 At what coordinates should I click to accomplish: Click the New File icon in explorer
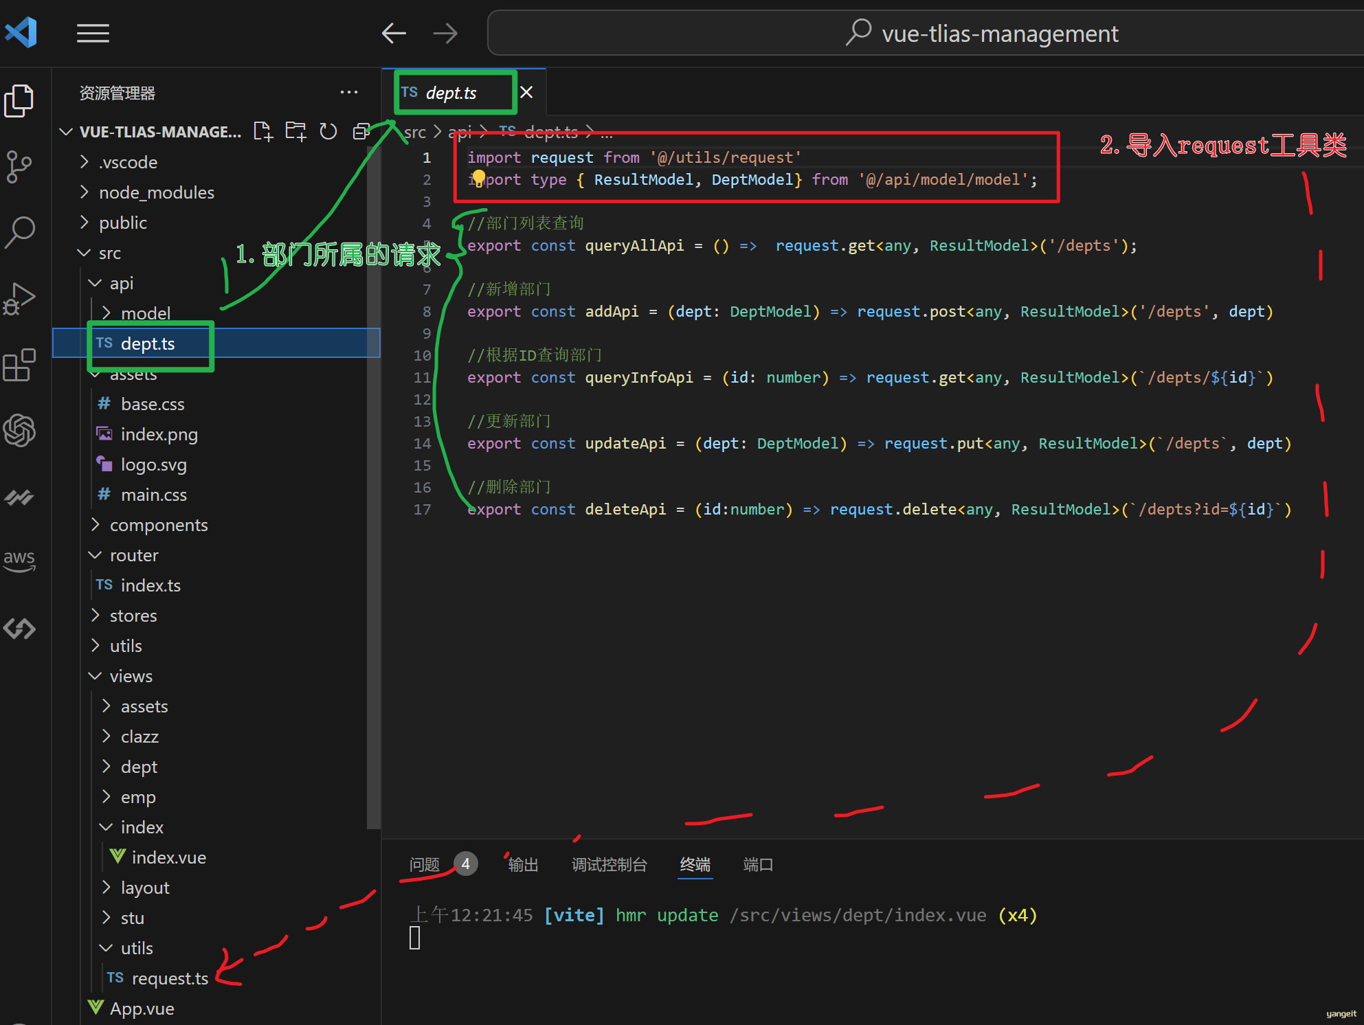pos(263,131)
